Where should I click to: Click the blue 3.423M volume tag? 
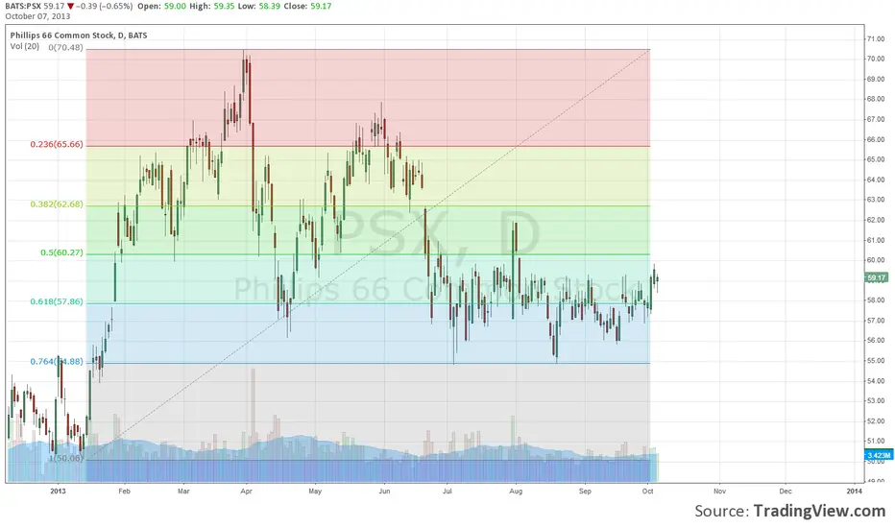[878, 455]
